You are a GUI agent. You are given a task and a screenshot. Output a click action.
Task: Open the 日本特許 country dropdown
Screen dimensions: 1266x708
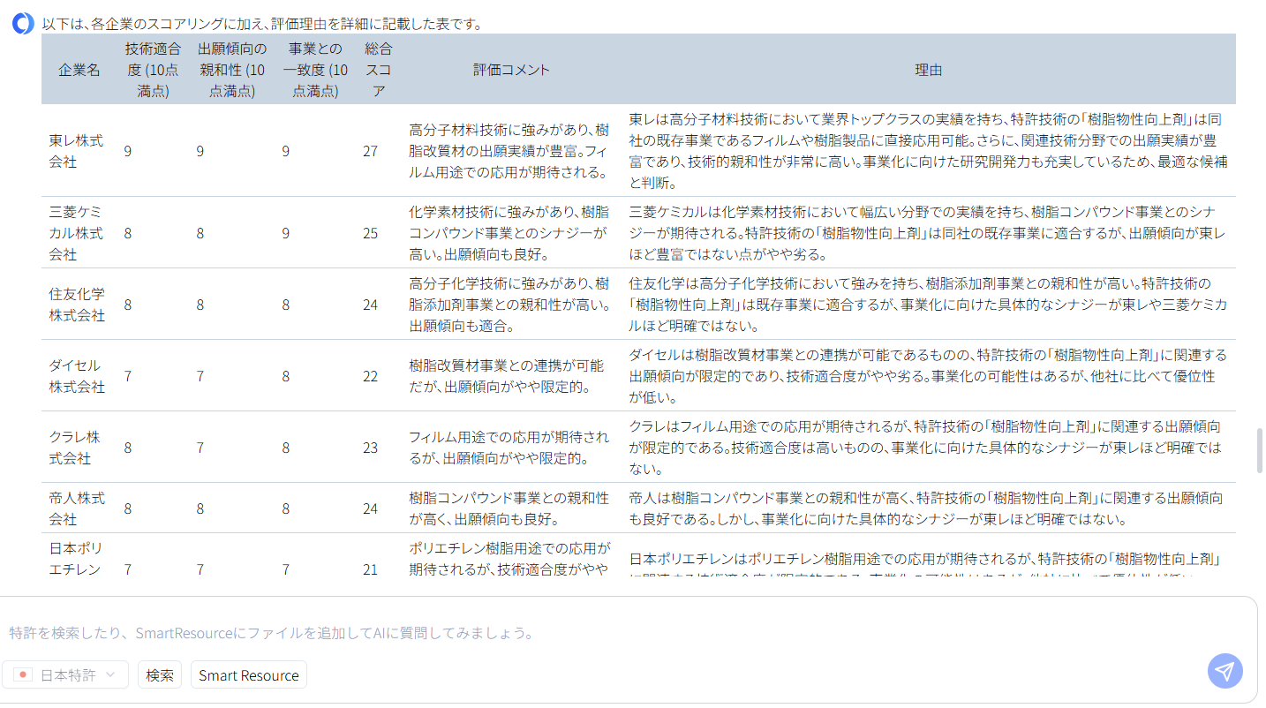(65, 674)
